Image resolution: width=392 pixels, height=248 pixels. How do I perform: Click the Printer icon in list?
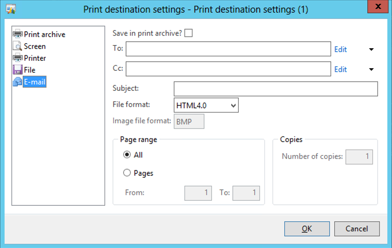tap(18, 58)
